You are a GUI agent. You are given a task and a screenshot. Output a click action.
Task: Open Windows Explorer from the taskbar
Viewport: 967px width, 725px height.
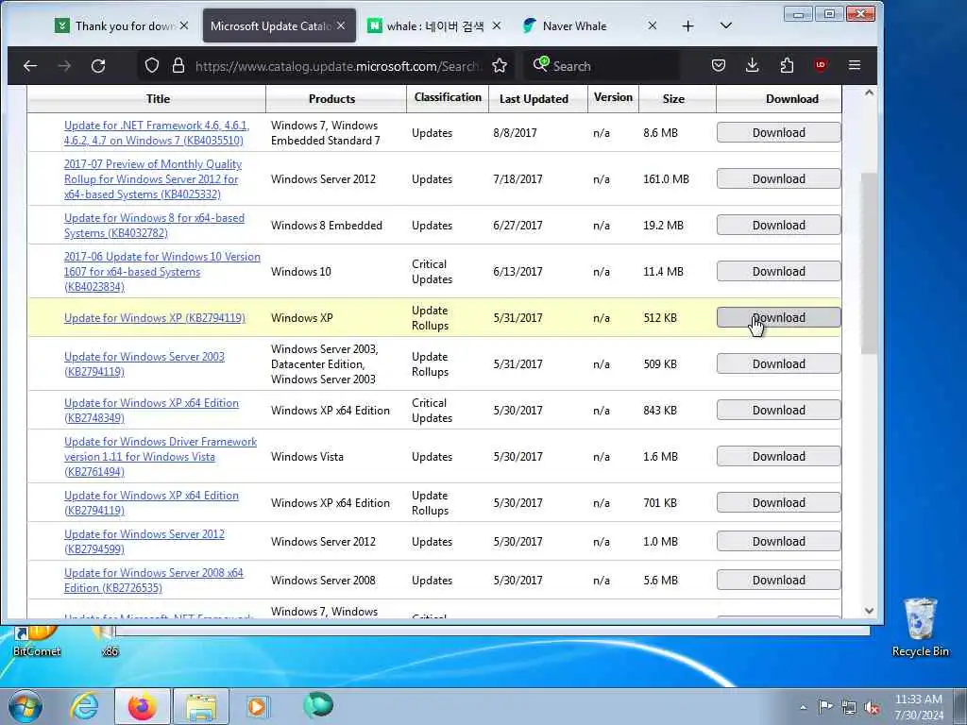click(201, 706)
